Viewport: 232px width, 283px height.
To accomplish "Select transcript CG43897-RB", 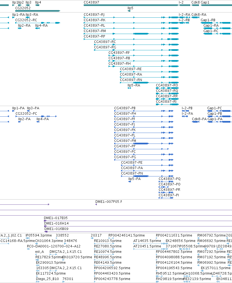I will tap(144, 61).
